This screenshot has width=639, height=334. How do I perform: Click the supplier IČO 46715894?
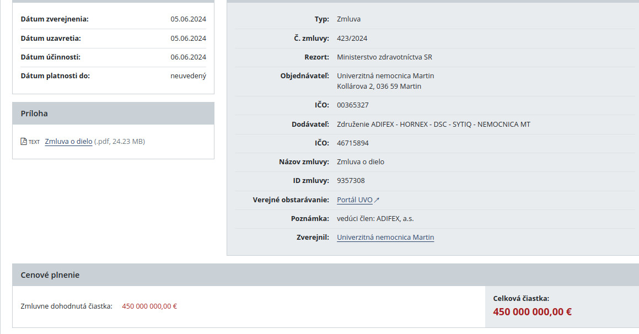(352, 143)
